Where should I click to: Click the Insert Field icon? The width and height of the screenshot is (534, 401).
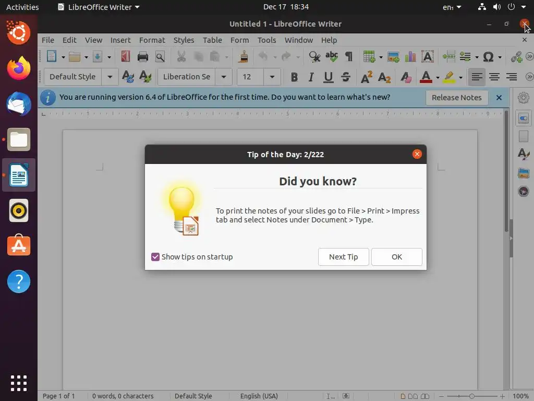(465, 56)
